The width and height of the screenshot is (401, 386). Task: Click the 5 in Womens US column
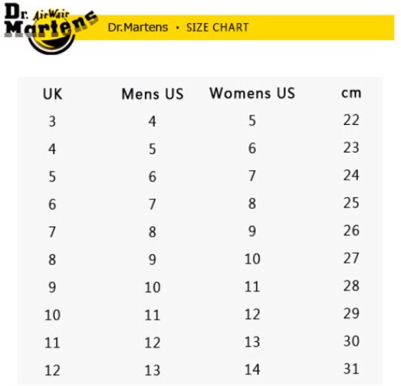click(x=252, y=121)
